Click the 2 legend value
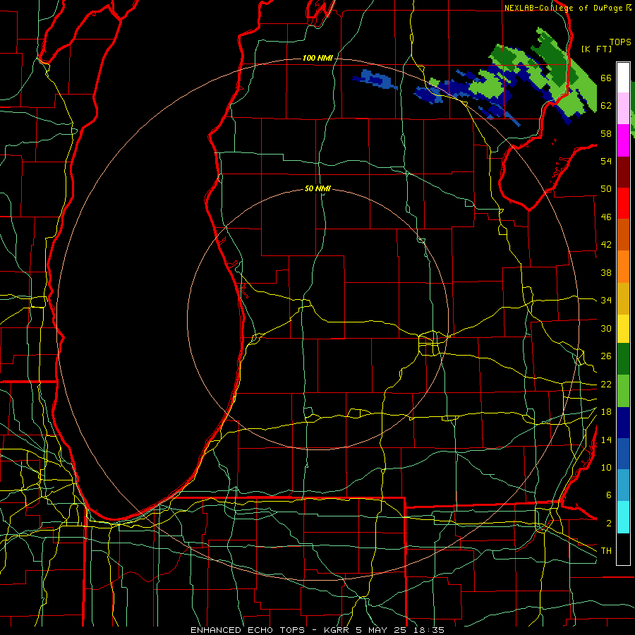The width and height of the screenshot is (635, 635). tap(608, 523)
